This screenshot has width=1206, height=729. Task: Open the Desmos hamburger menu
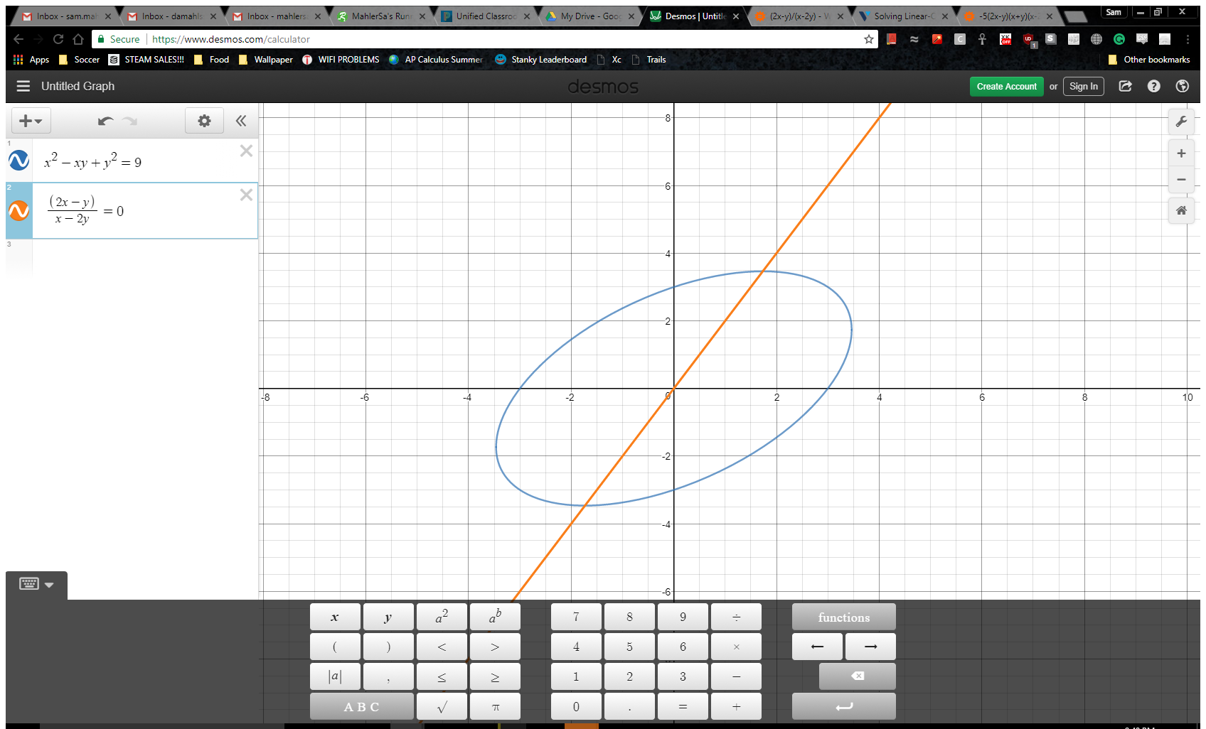point(23,86)
